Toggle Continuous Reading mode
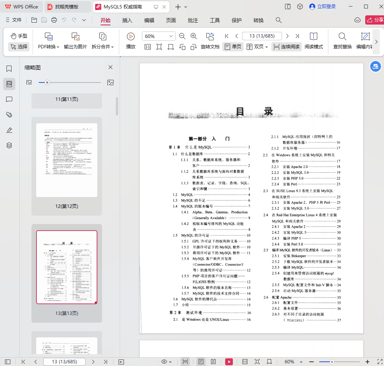Image resolution: width=384 pixels, height=366 pixels. pos(286,47)
